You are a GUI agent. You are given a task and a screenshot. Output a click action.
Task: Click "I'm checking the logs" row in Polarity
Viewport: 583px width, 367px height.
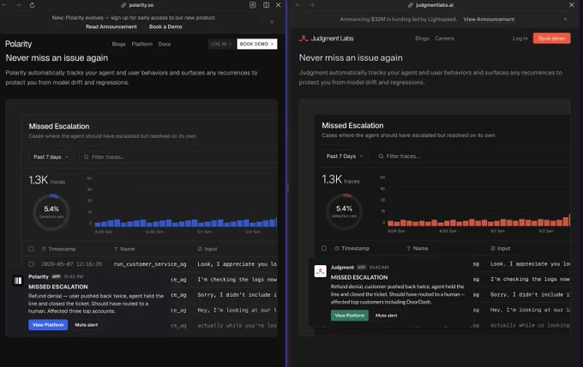click(x=237, y=280)
